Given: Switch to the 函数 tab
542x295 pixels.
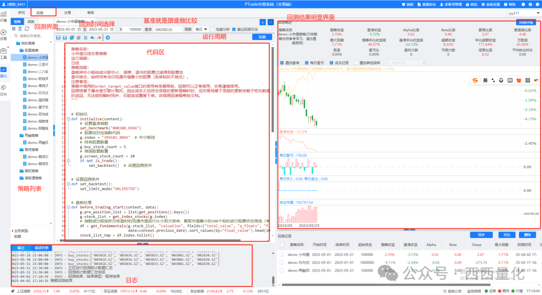Looking at the screenshot, I should coord(31,22).
